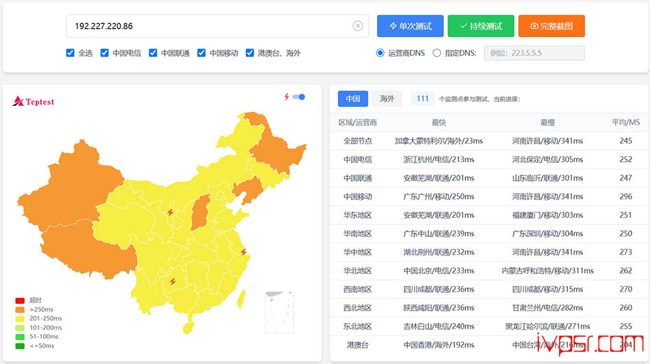
Task: Click Taiwan island on the map
Action: click(x=240, y=298)
